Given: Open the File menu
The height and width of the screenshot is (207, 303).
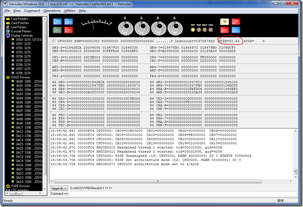Looking at the screenshot, I should click(7, 11).
